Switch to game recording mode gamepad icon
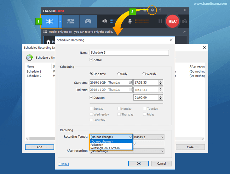This screenshot has width=230, height=174. pos(88,21)
